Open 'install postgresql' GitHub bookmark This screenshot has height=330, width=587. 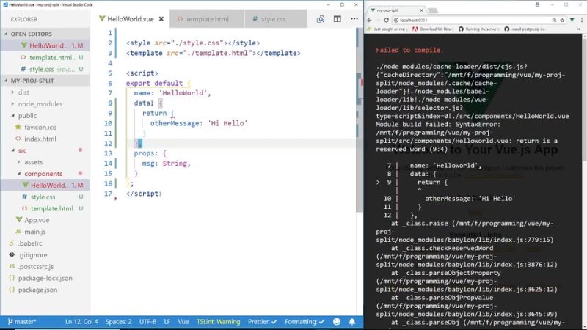(x=525, y=29)
